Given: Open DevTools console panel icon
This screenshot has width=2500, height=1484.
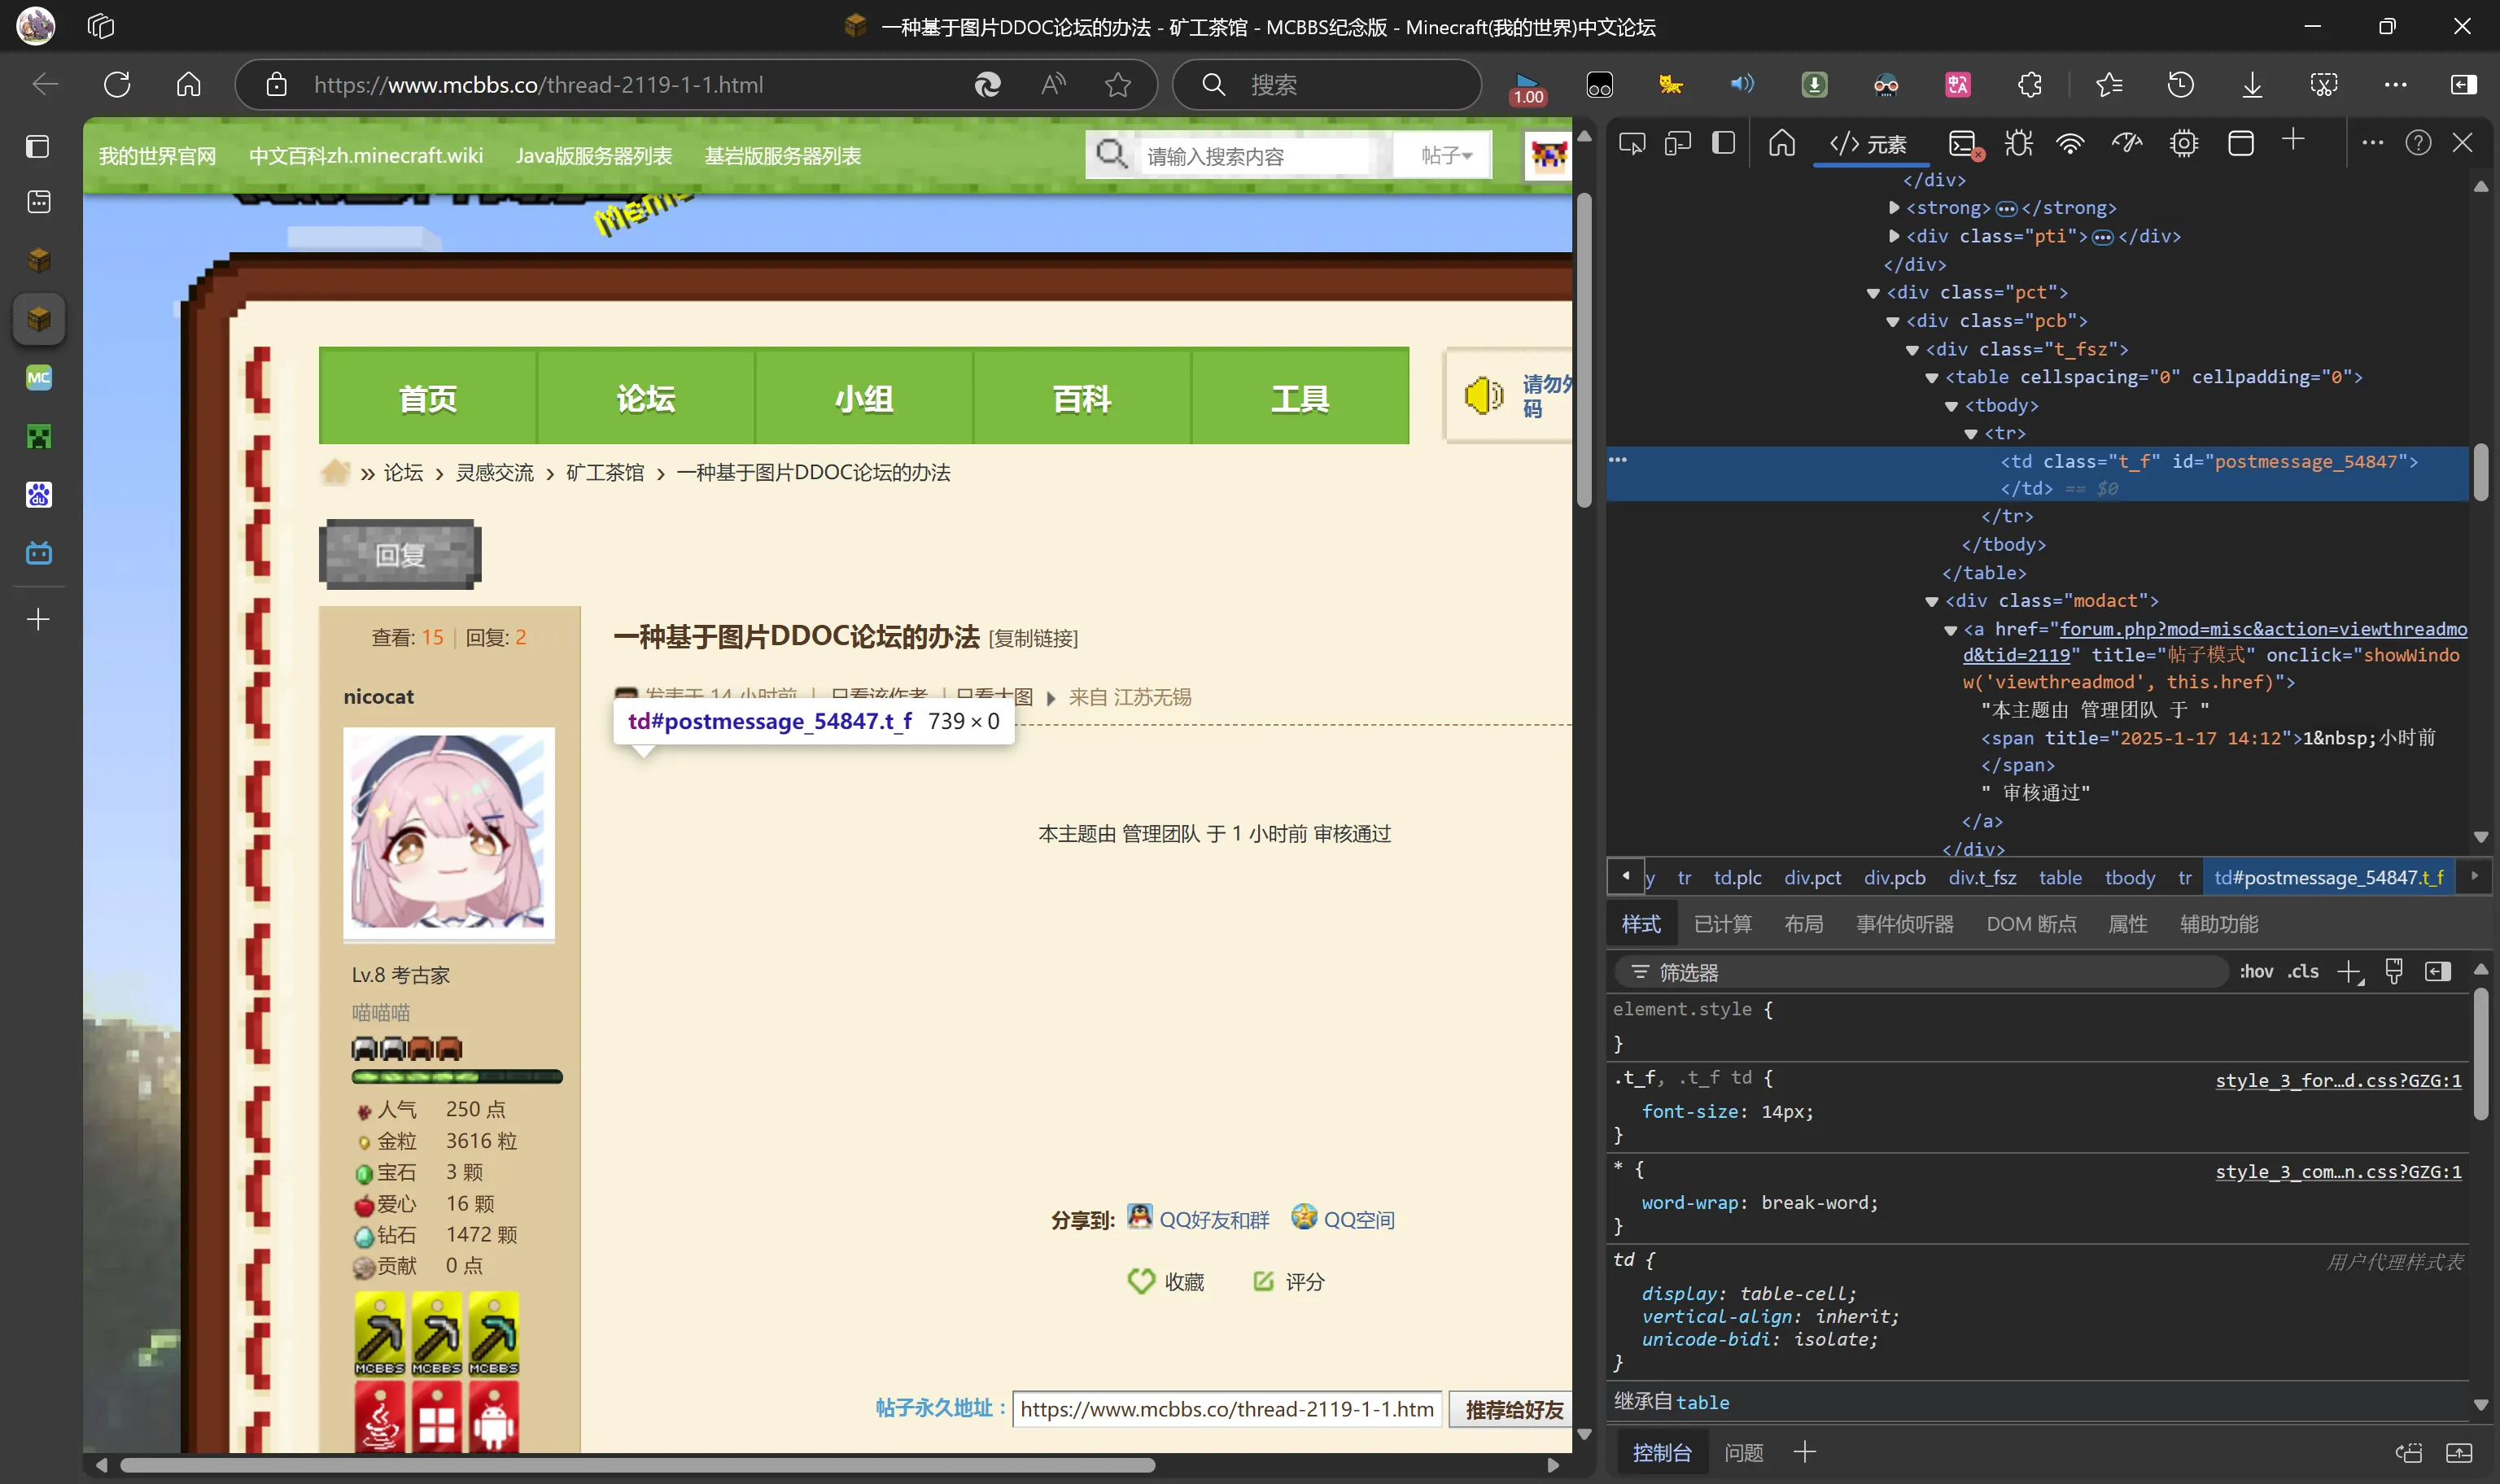Looking at the screenshot, I should 1964,144.
